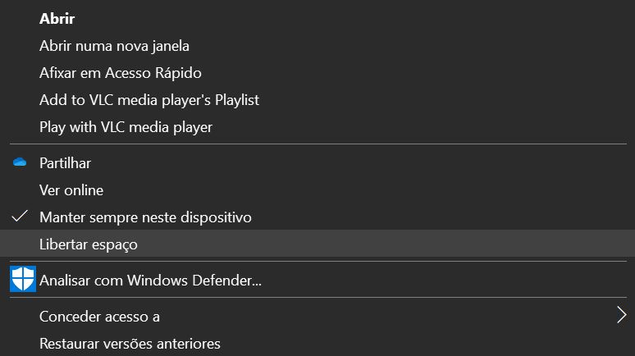
Task: Choose 'Restaurar versões anteriores'
Action: point(130,343)
